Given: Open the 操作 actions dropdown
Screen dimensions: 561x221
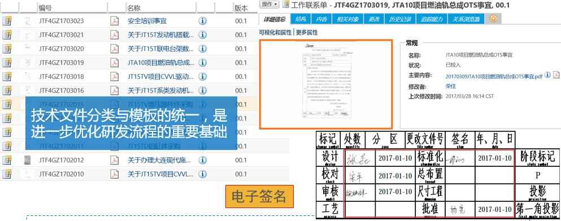Looking at the screenshot, I should coord(269,5).
